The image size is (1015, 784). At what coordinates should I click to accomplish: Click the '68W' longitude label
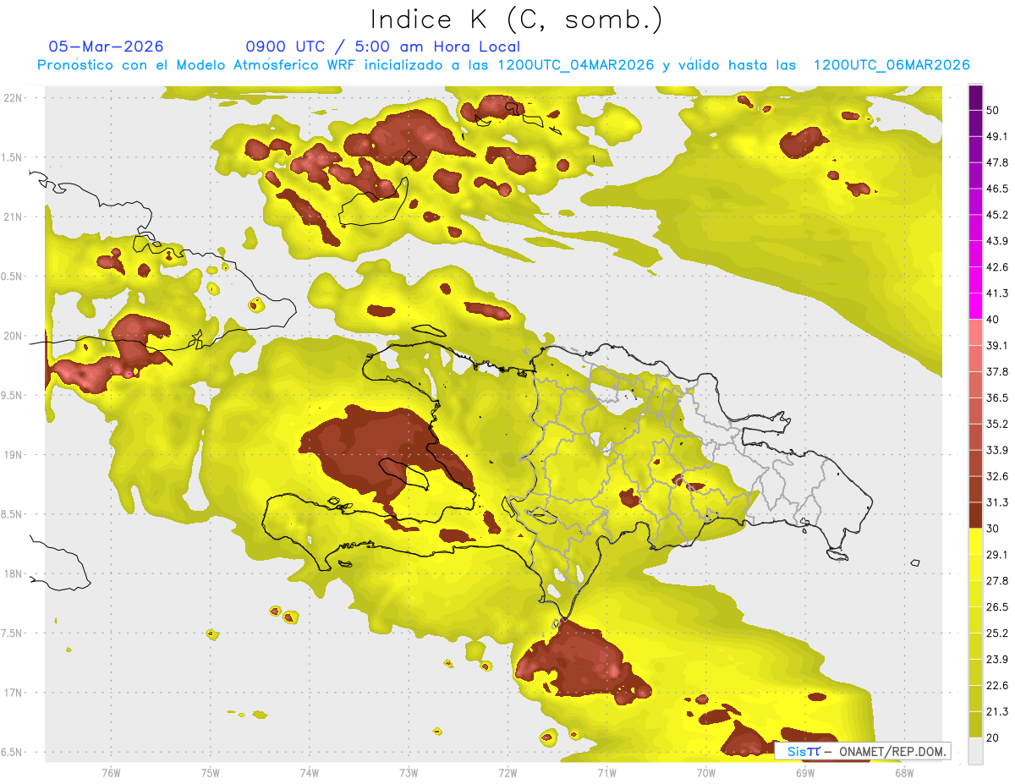[904, 772]
